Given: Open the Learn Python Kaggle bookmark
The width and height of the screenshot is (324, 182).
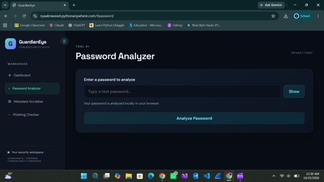Looking at the screenshot, I should (107, 25).
